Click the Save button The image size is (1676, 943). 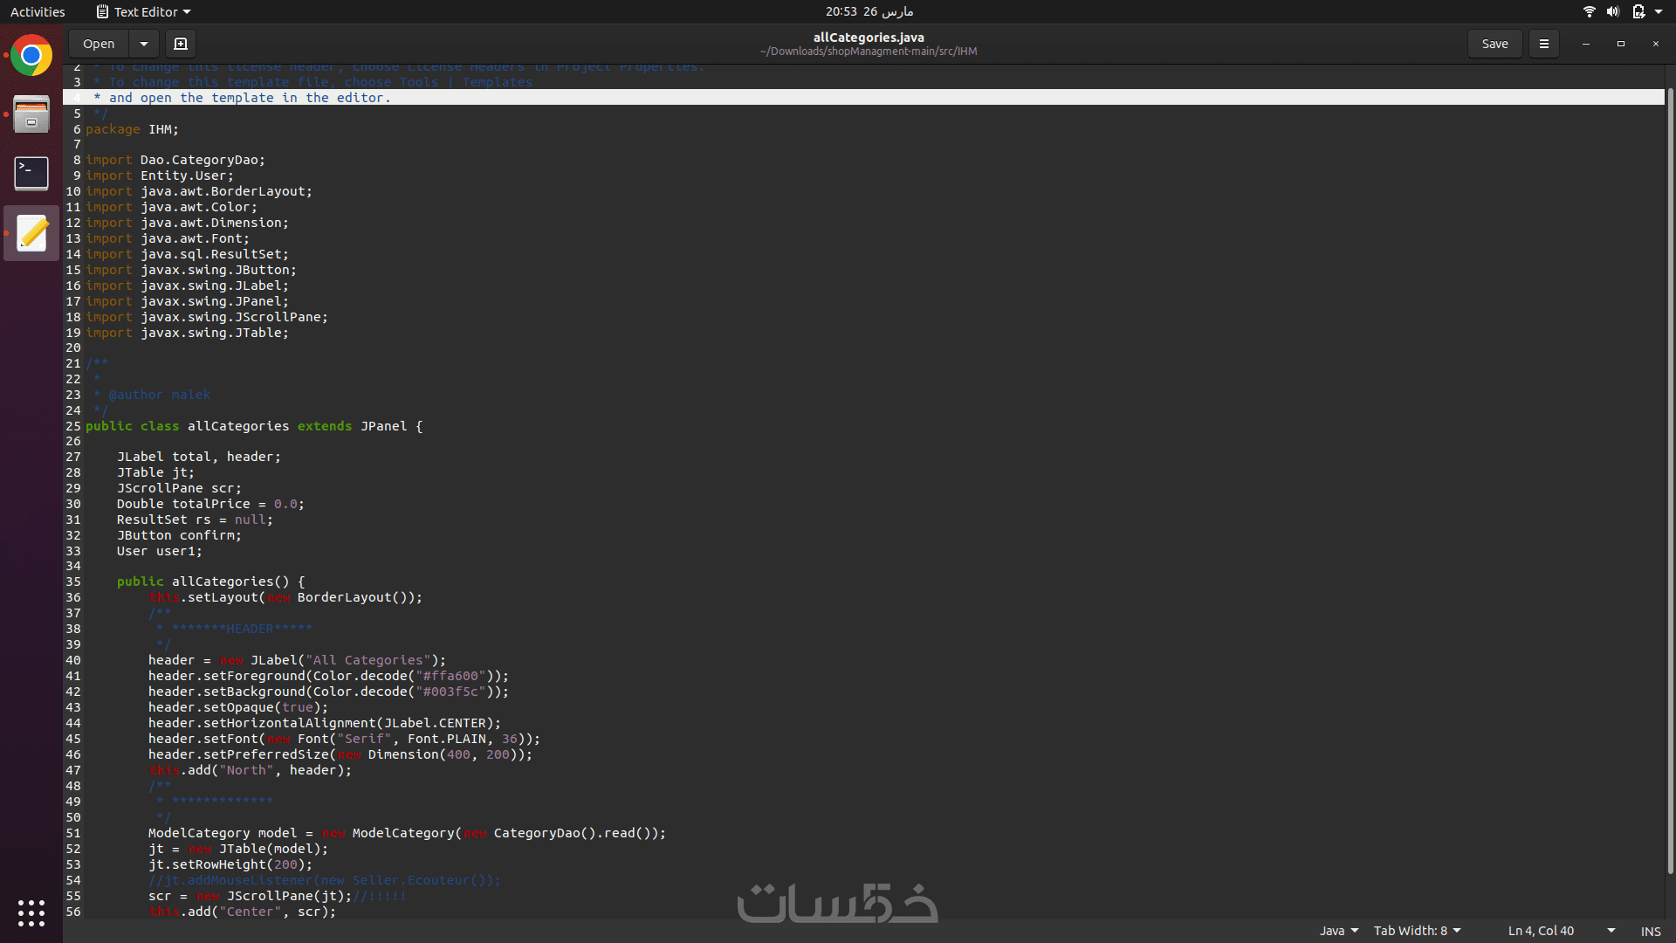point(1494,44)
